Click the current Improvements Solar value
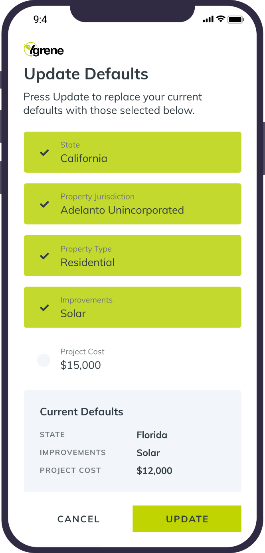Image resolution: width=265 pixels, height=553 pixels. (148, 453)
